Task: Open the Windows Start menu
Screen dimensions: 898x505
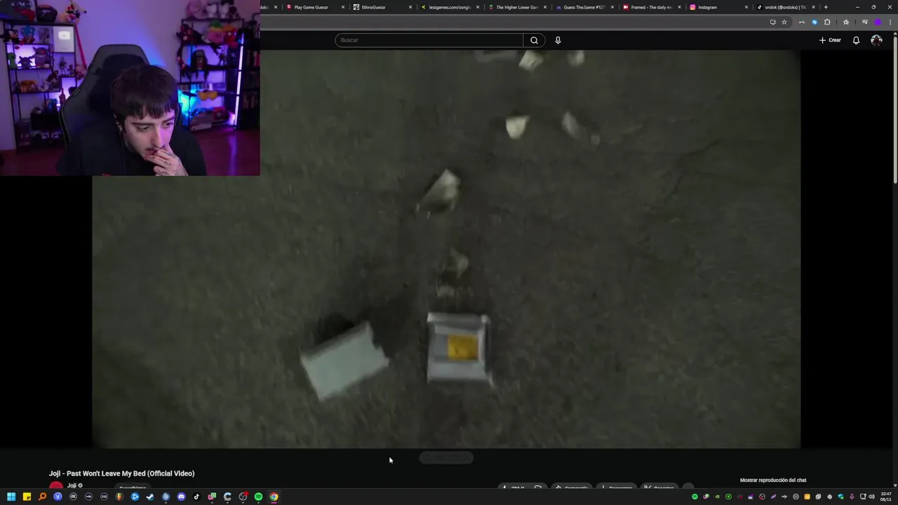Action: 11,497
